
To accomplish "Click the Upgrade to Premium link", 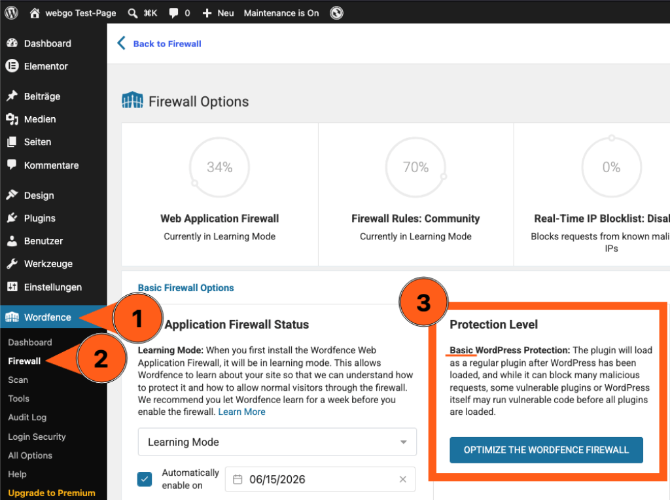I will [x=52, y=493].
